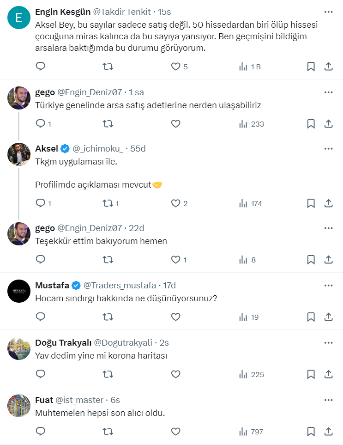Reply to gego's Teşekkür ettim tweet
This screenshot has height=445, width=343.
coord(41,260)
